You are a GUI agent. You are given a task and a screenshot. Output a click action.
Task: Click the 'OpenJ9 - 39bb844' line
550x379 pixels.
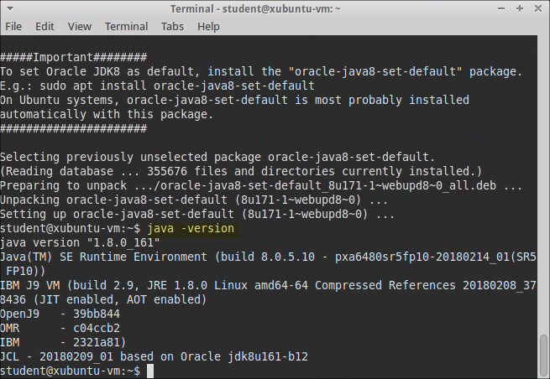(60, 314)
